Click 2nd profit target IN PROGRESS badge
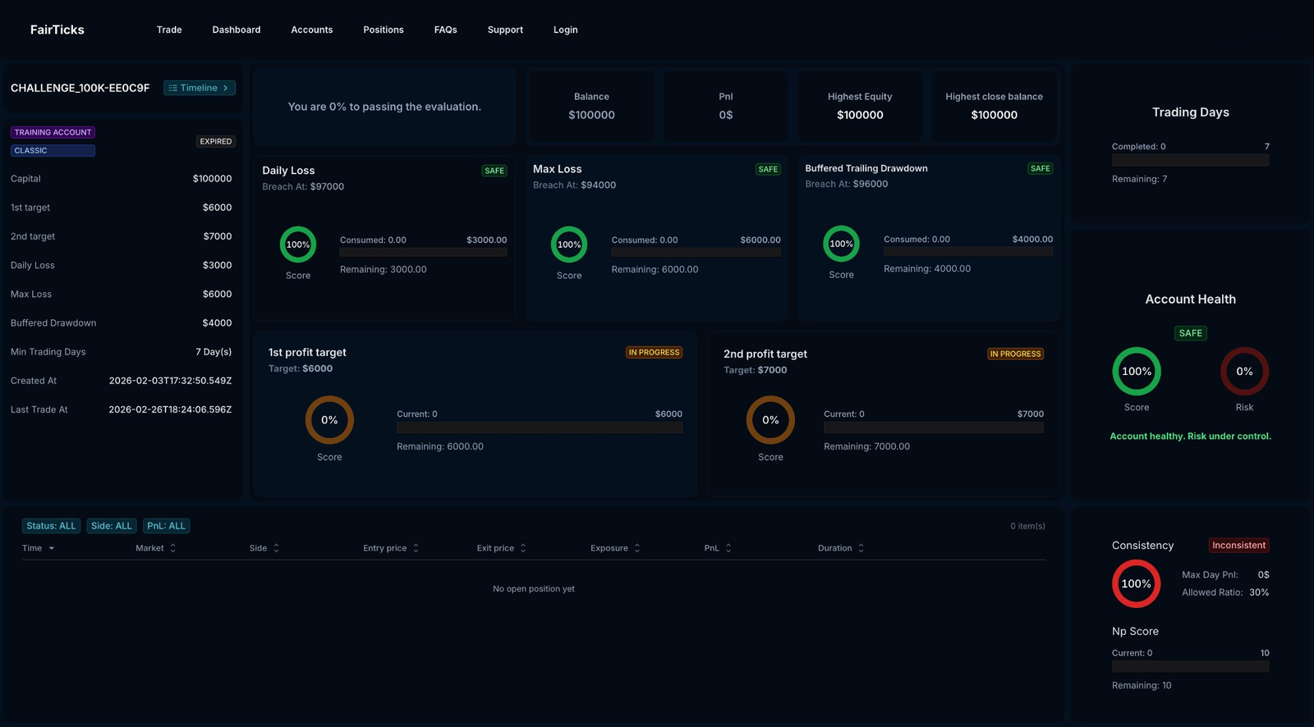The image size is (1314, 727). [1016, 354]
